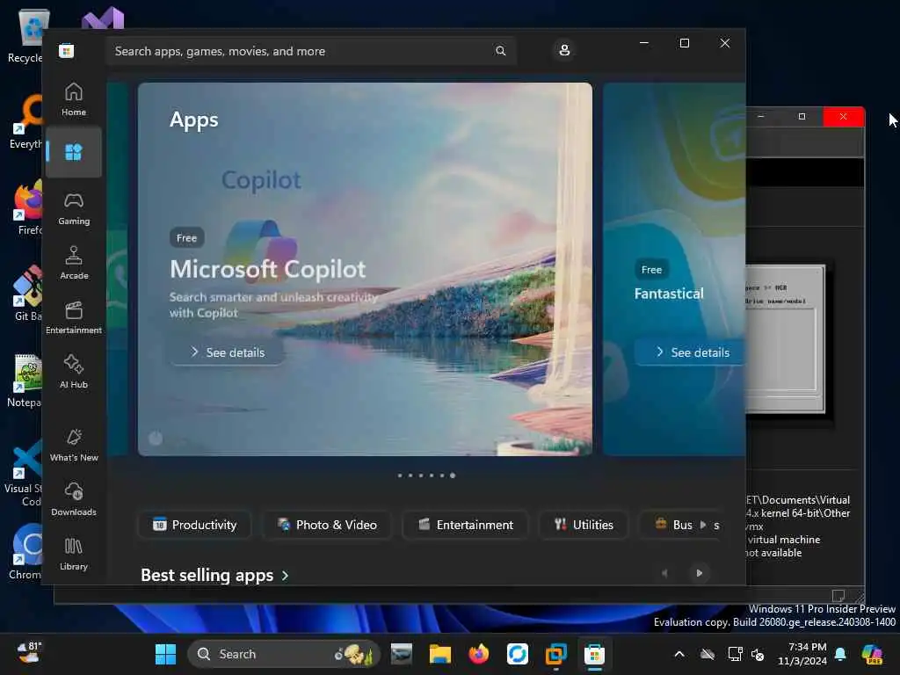Filter by Photo & Video category
Viewport: 900px width, 675px height.
(327, 525)
